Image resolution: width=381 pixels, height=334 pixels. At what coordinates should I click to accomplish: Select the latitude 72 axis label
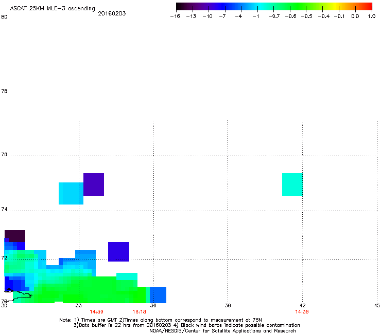[4, 257]
